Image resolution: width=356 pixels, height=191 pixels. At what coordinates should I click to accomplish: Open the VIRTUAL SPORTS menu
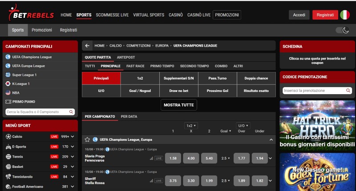[149, 15]
